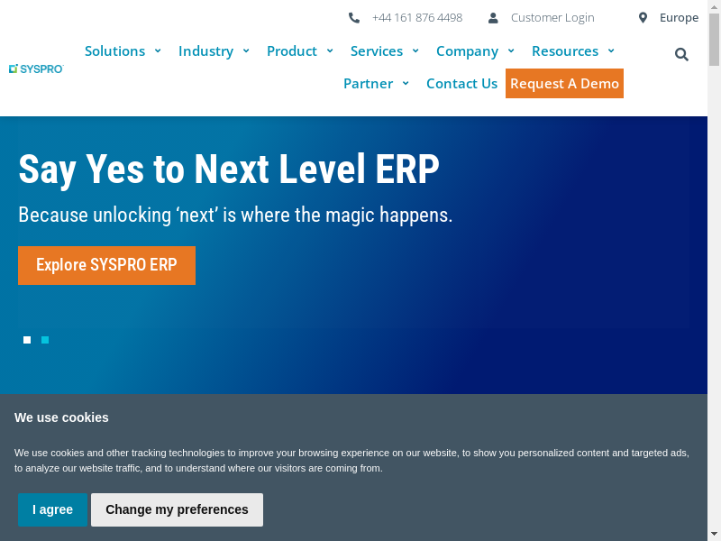Switch to the second carousel slide dot

click(45, 340)
